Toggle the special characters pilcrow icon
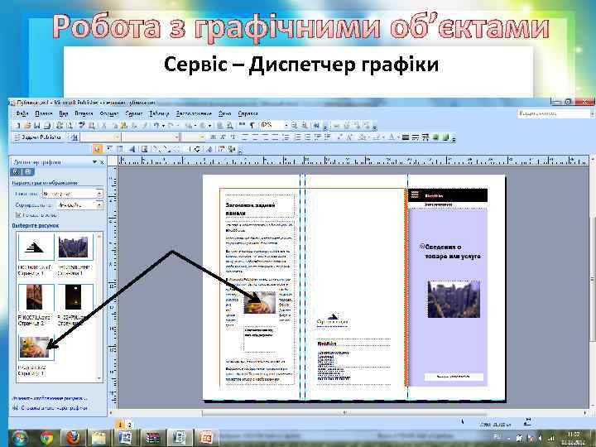This screenshot has width=596, height=447. [252, 126]
